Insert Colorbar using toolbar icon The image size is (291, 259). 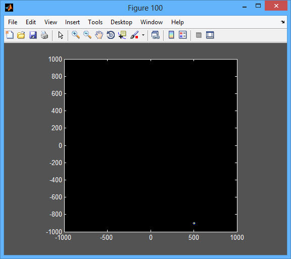171,35
